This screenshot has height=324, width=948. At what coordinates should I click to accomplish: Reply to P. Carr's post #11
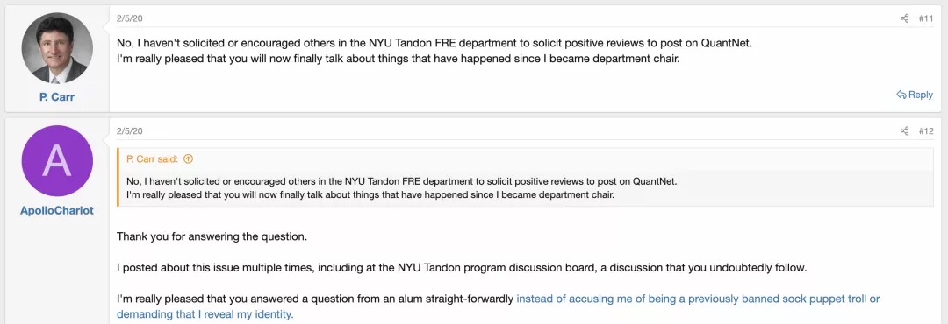click(x=915, y=95)
